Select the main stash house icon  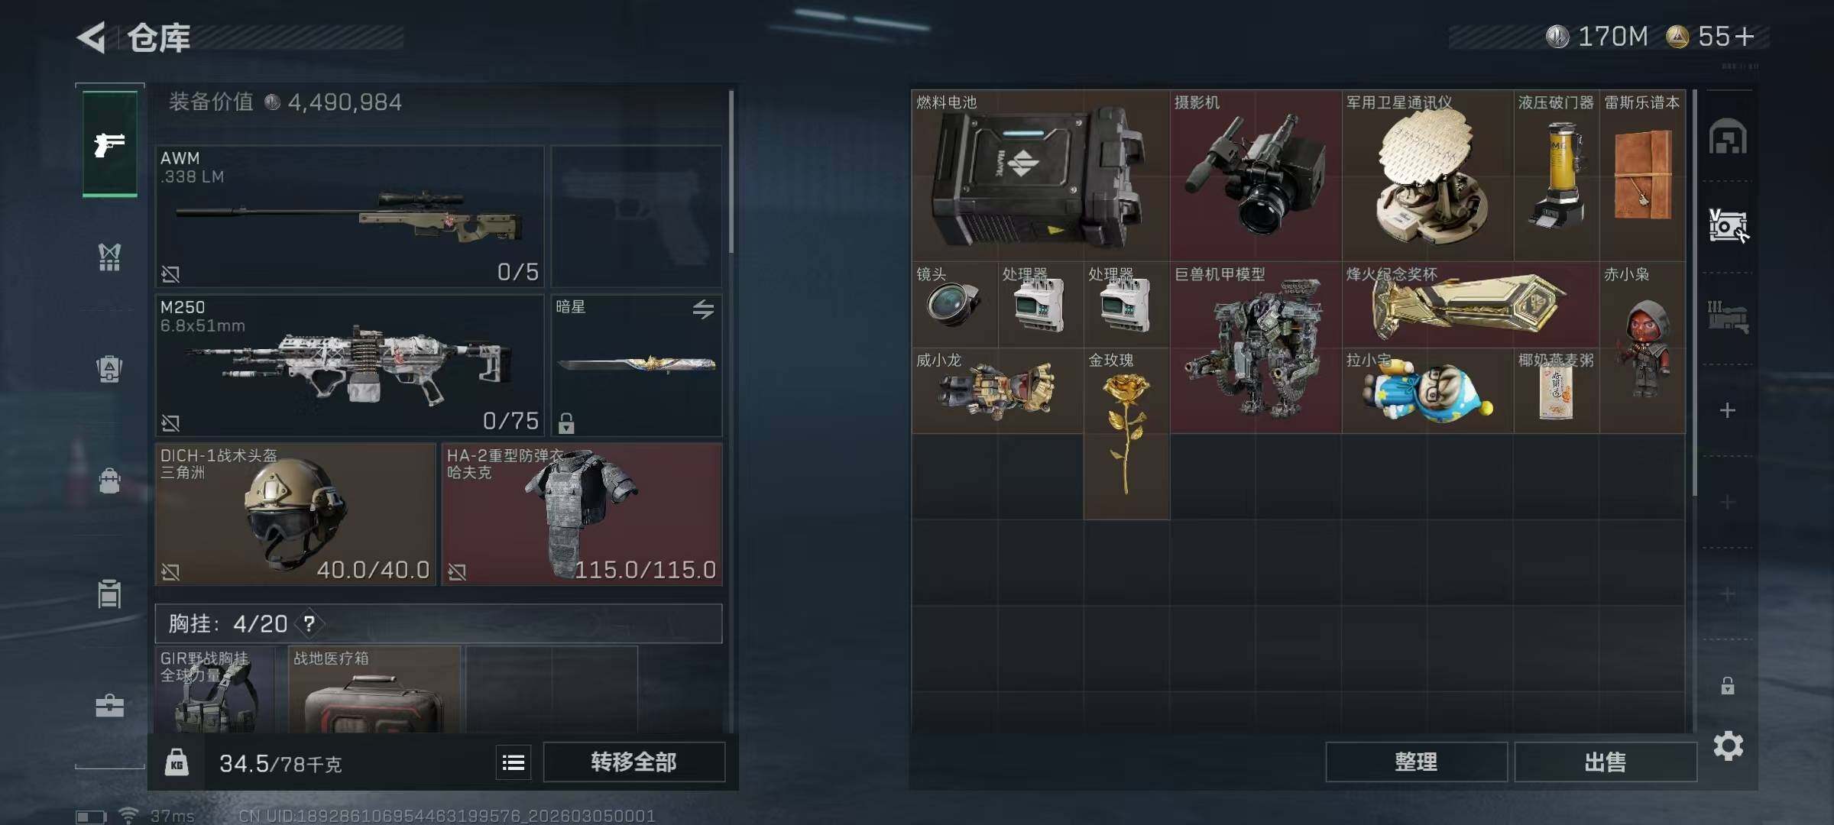tap(1728, 137)
